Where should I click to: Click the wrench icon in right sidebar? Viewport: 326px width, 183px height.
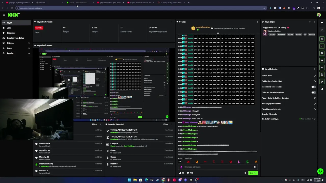[x=322, y=82]
